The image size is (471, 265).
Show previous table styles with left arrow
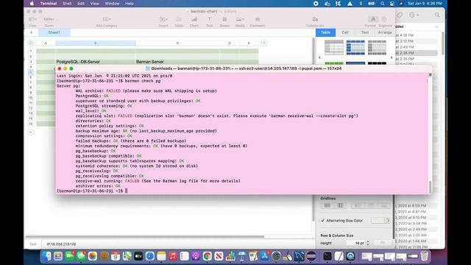(319, 57)
